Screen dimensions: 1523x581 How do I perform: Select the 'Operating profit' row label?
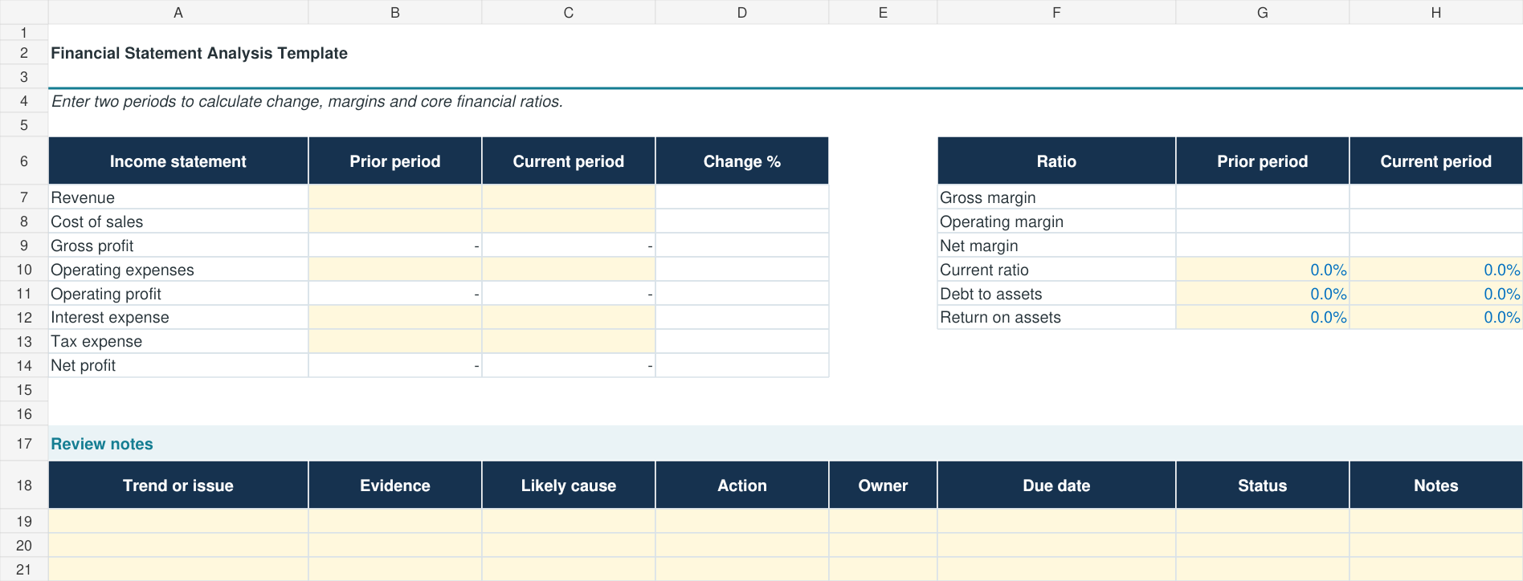click(x=106, y=294)
